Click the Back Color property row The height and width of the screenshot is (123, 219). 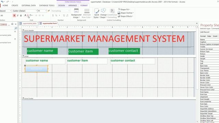[209, 73]
